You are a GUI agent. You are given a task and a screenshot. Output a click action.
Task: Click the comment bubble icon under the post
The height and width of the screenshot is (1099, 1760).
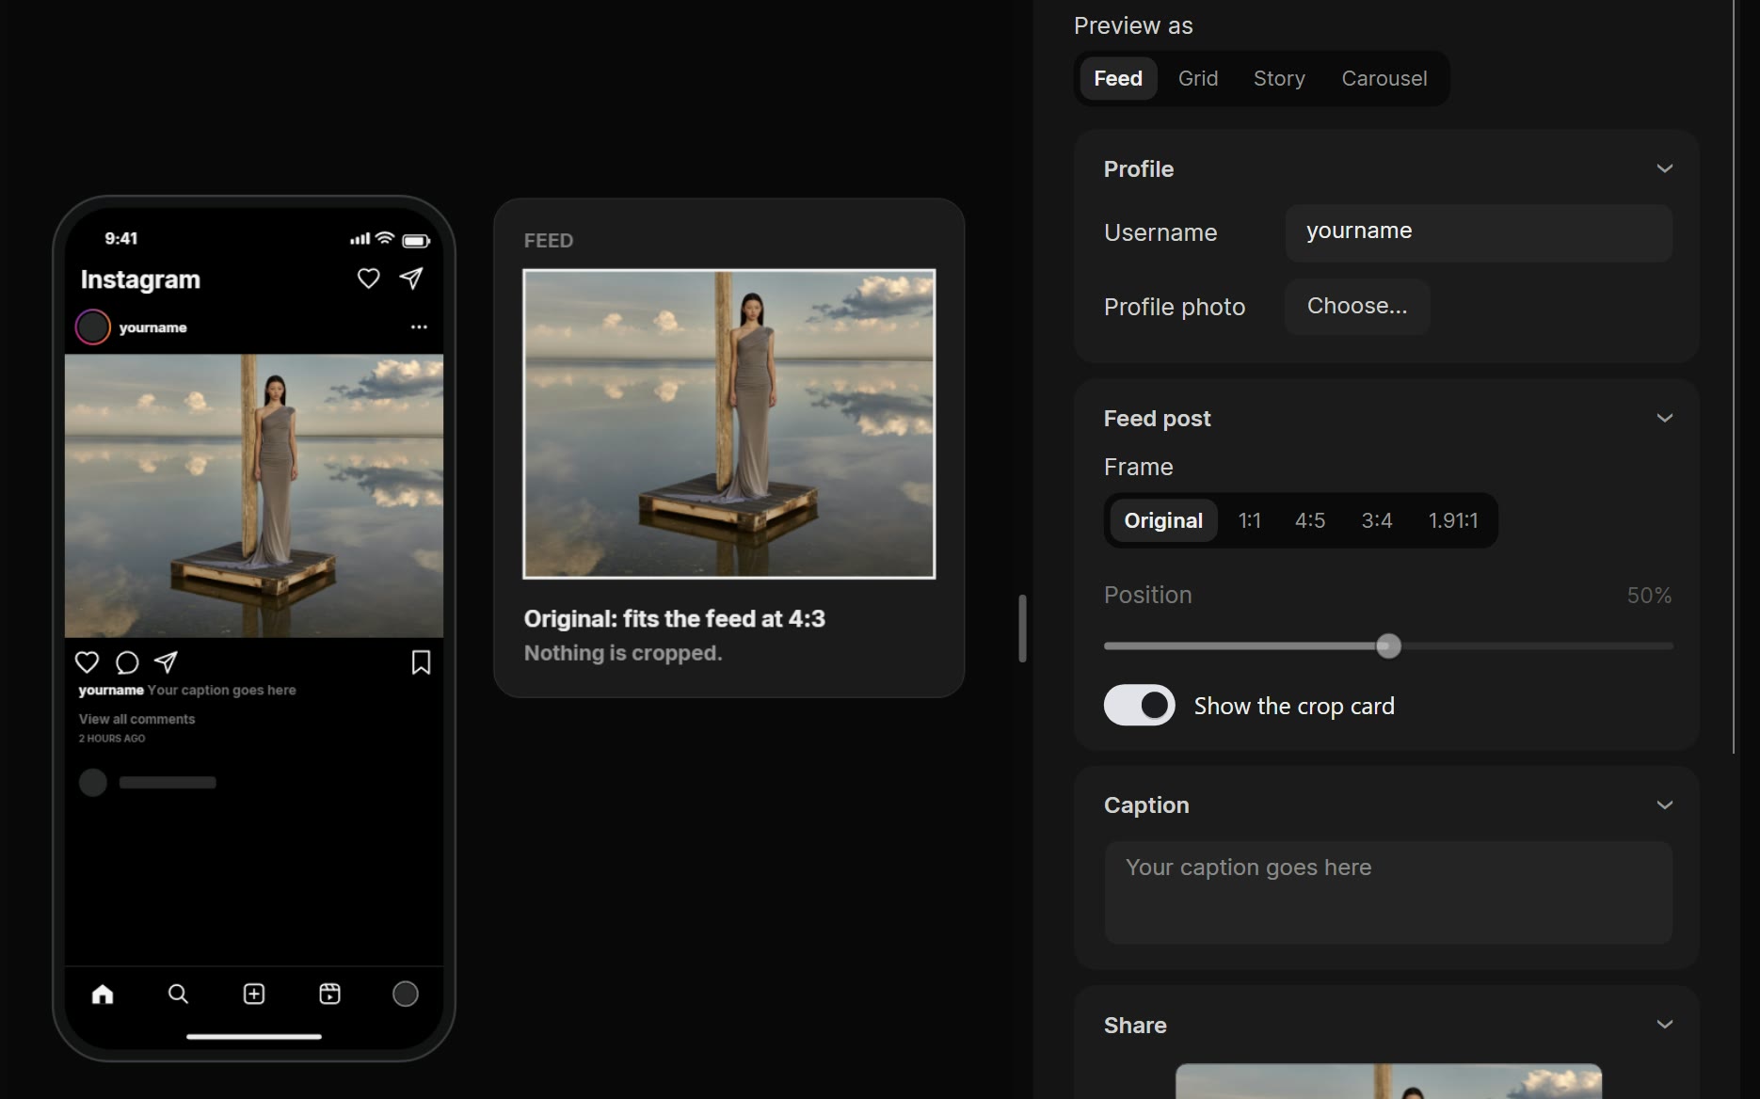pos(127,662)
